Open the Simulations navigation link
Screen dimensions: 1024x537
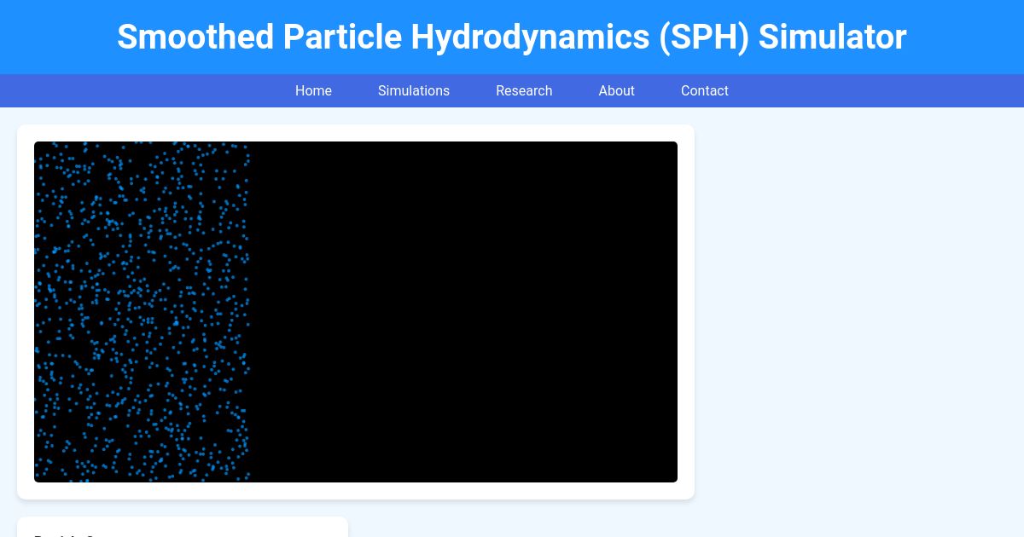pyautogui.click(x=414, y=90)
